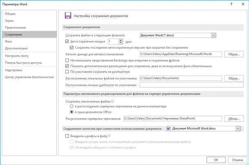The height and width of the screenshot is (165, 249).
Task: Go to "Центр управления безопасностью" section
Action: point(29,77)
